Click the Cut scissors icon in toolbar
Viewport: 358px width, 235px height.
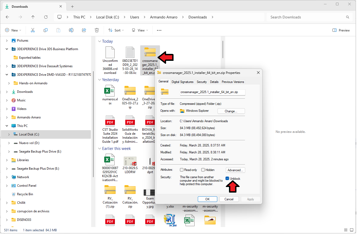(33, 30)
